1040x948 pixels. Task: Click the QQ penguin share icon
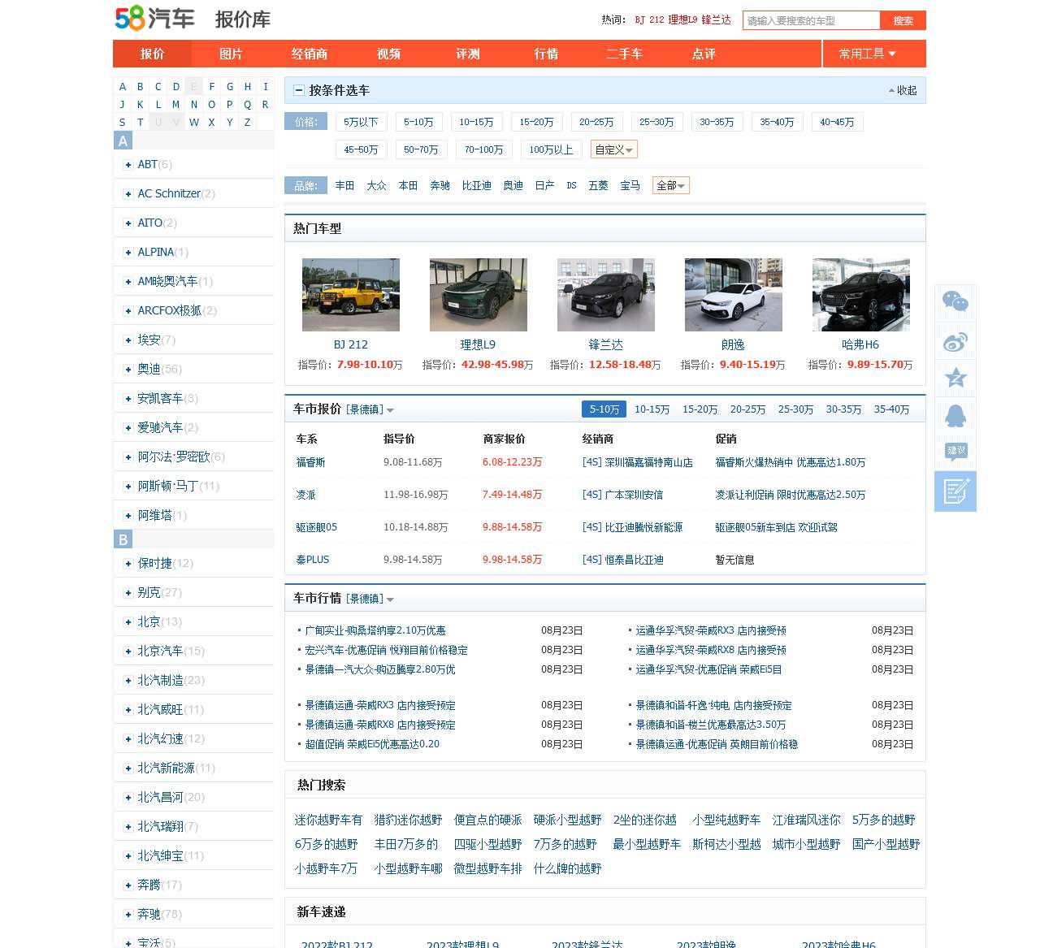pos(955,415)
